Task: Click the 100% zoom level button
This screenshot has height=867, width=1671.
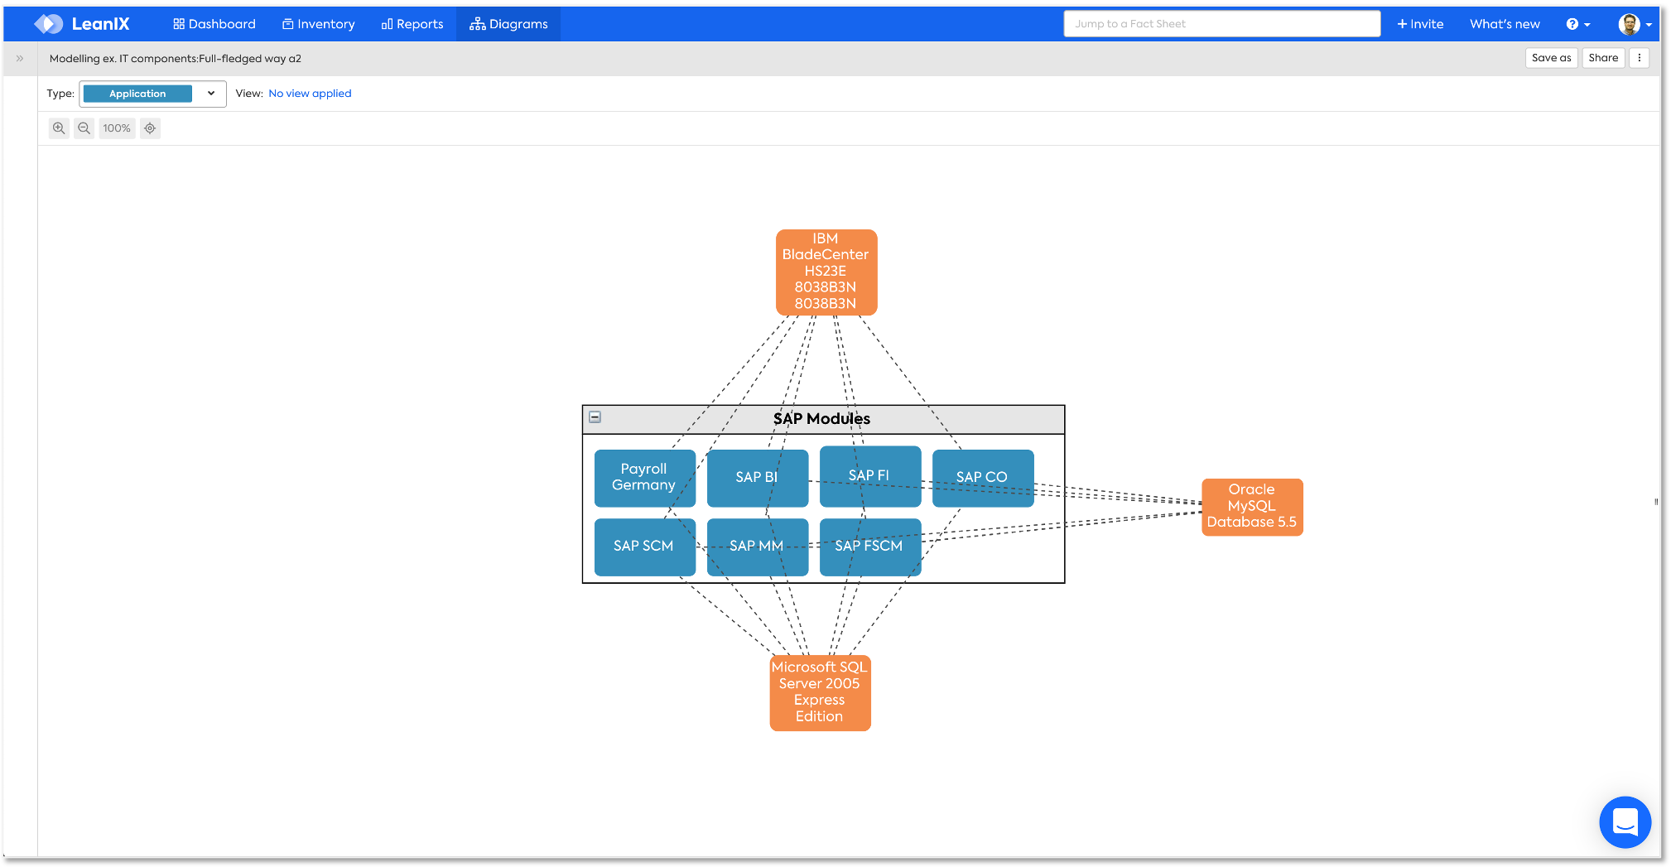Action: 117,128
